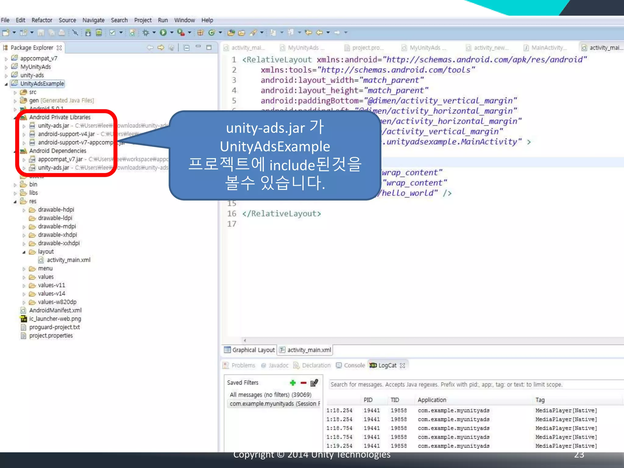Viewport: 624px width, 468px height.
Task: Click the Debug bug icon
Action: 146,32
